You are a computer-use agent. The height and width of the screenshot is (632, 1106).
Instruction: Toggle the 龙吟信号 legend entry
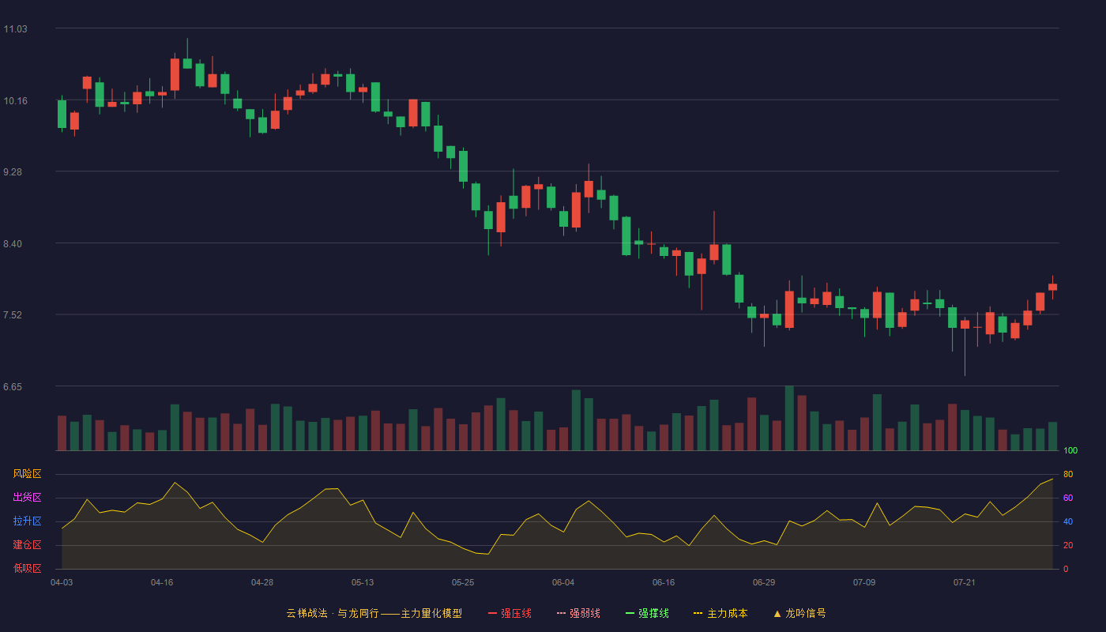[x=799, y=613]
